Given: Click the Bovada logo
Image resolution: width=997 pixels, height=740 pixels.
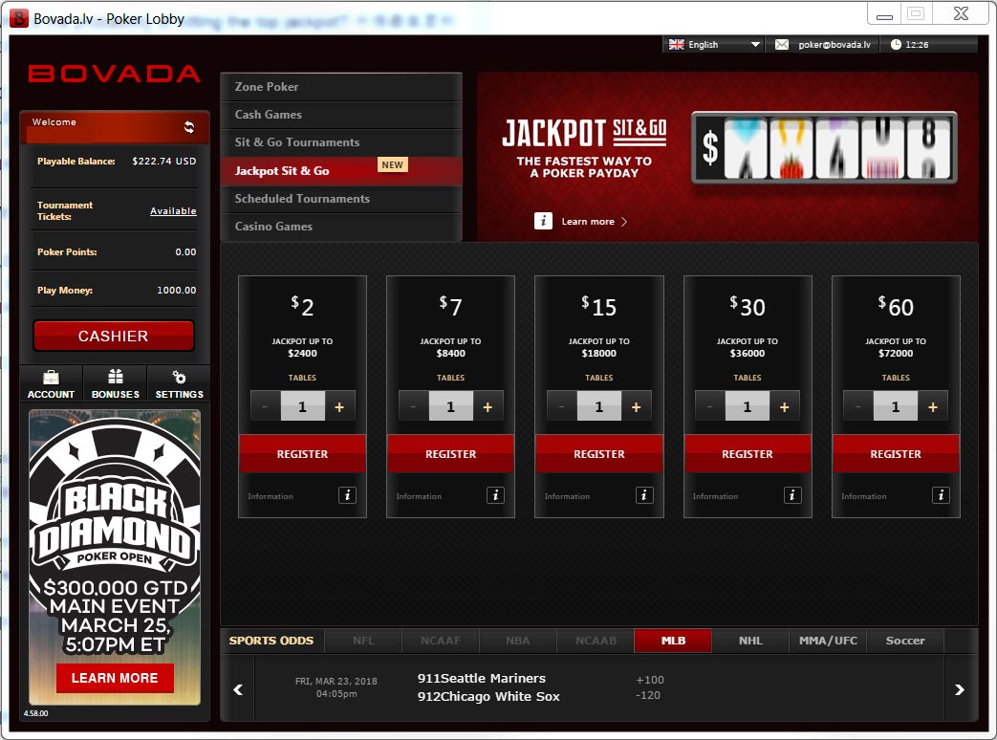Looking at the screenshot, I should 115,74.
